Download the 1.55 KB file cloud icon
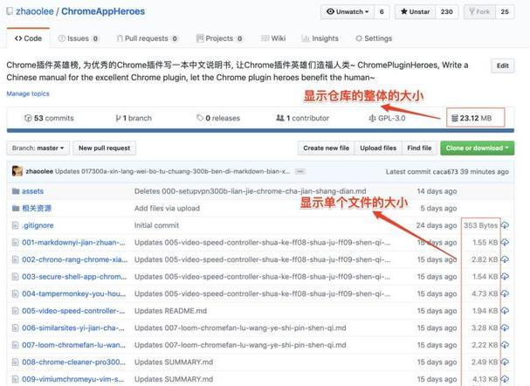Image resolution: width=530 pixels, height=386 pixels. (x=505, y=243)
